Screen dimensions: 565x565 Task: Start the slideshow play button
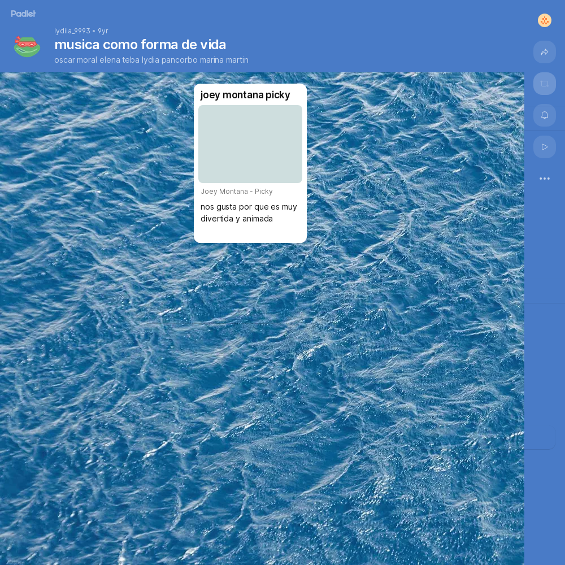tap(545, 147)
